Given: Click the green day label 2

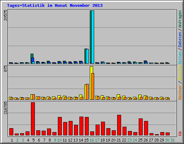Looking at the screenshot, I should (x=18, y=140).
